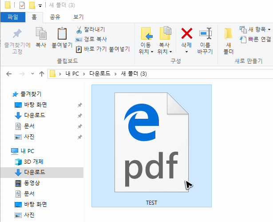Go Up one folder level arrow
Screen dimensions: 273x222
(x=42, y=74)
